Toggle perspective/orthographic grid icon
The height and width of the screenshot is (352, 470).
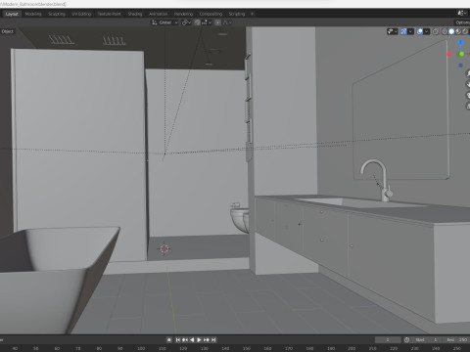[468, 106]
